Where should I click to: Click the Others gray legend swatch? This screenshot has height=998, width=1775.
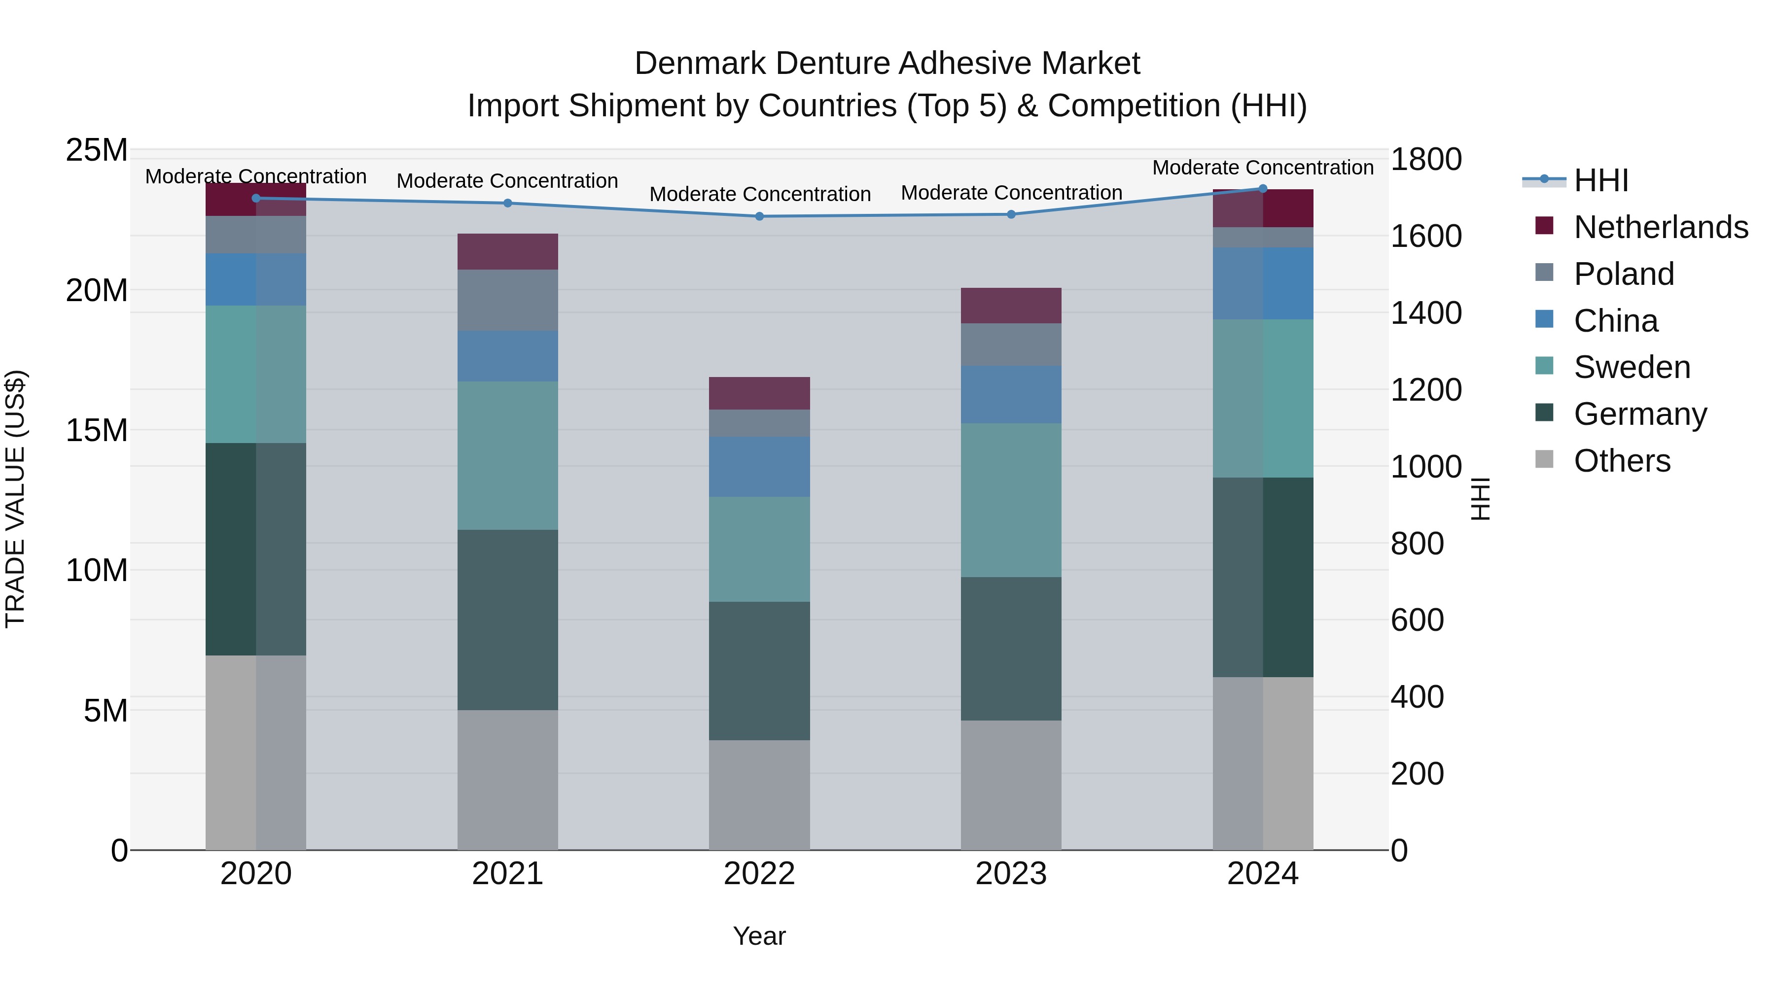(x=1544, y=459)
